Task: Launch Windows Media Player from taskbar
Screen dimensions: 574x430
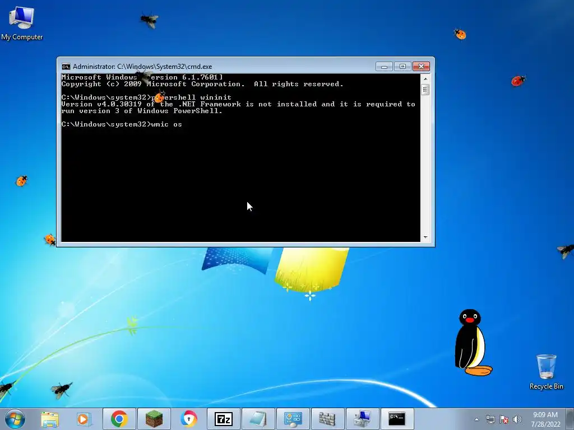Action: pyautogui.click(x=84, y=419)
